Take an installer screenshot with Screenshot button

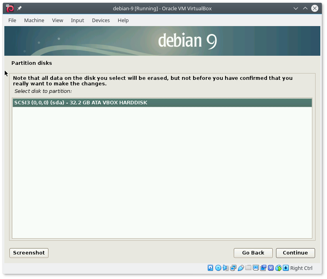click(29, 253)
